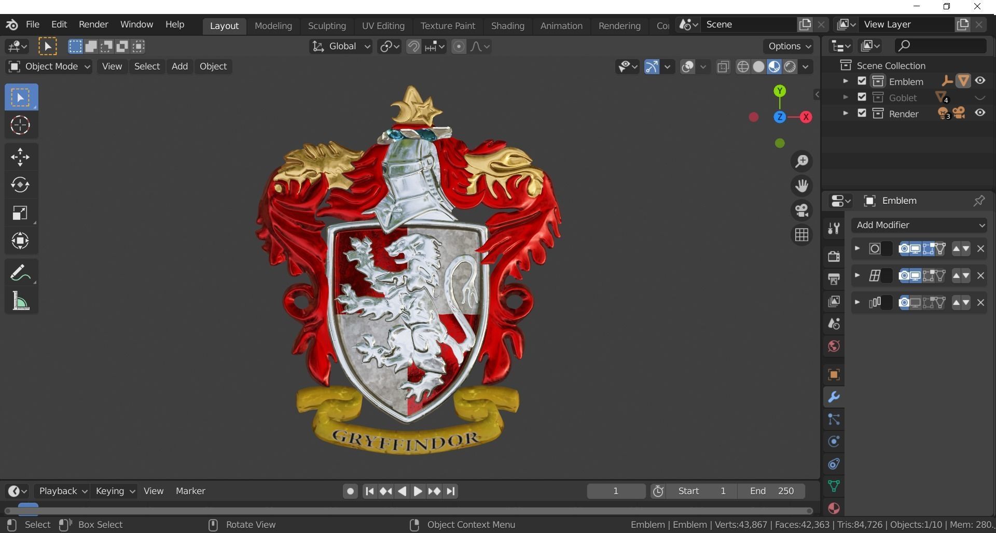Show the Goblet collection eye toggle
Screen dimensions: 996x533
click(980, 97)
